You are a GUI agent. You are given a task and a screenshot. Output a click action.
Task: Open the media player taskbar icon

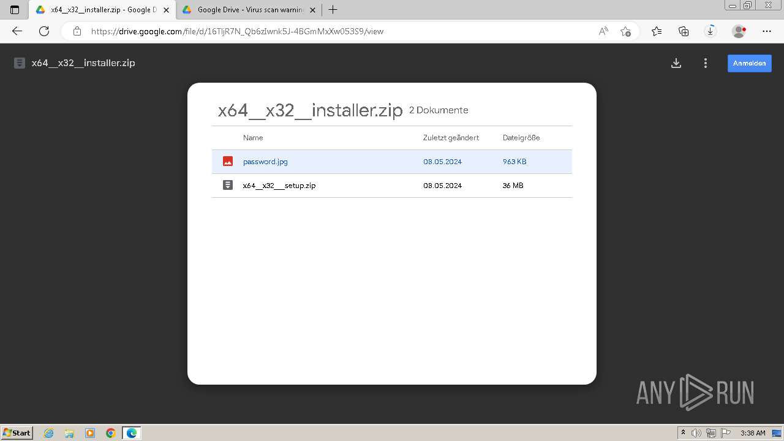(x=90, y=433)
